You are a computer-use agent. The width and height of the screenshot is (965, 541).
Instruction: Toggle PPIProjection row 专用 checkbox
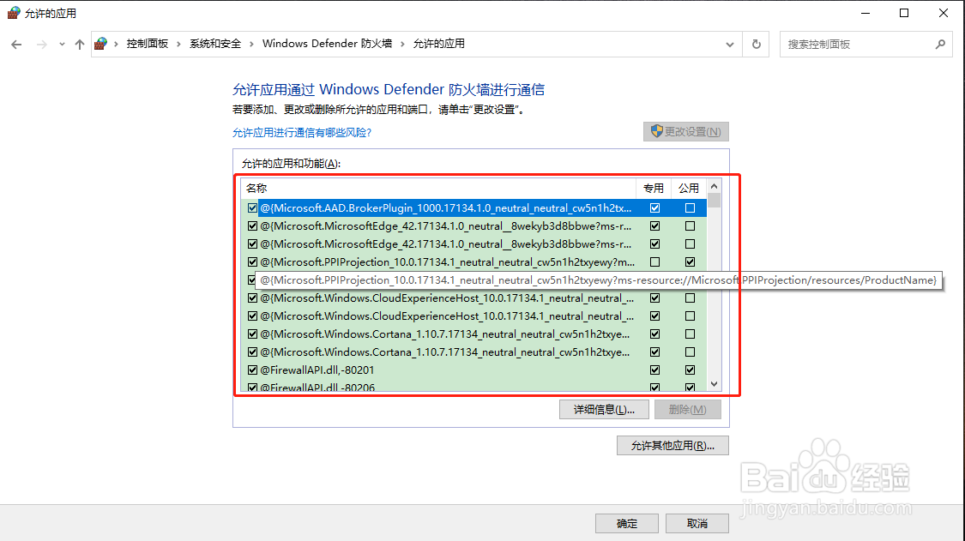pyautogui.click(x=654, y=262)
